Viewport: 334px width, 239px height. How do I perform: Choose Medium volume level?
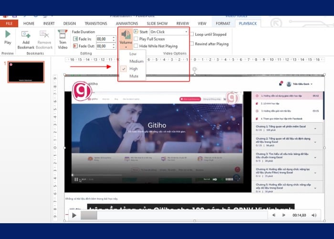pos(136,61)
